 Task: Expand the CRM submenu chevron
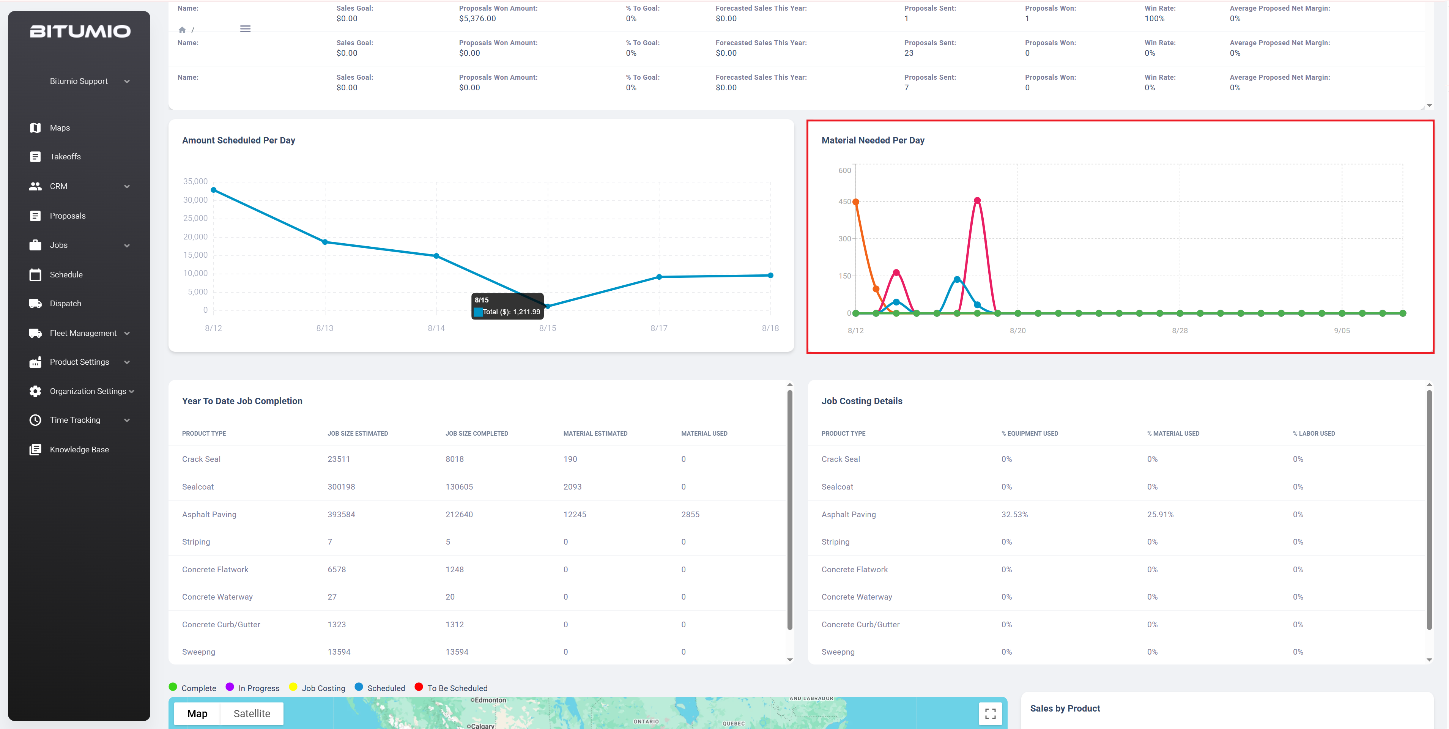[x=127, y=186]
